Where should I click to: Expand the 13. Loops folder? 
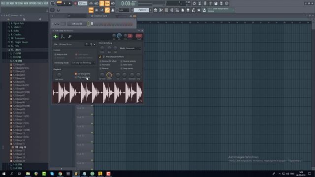pyautogui.click(x=16, y=50)
